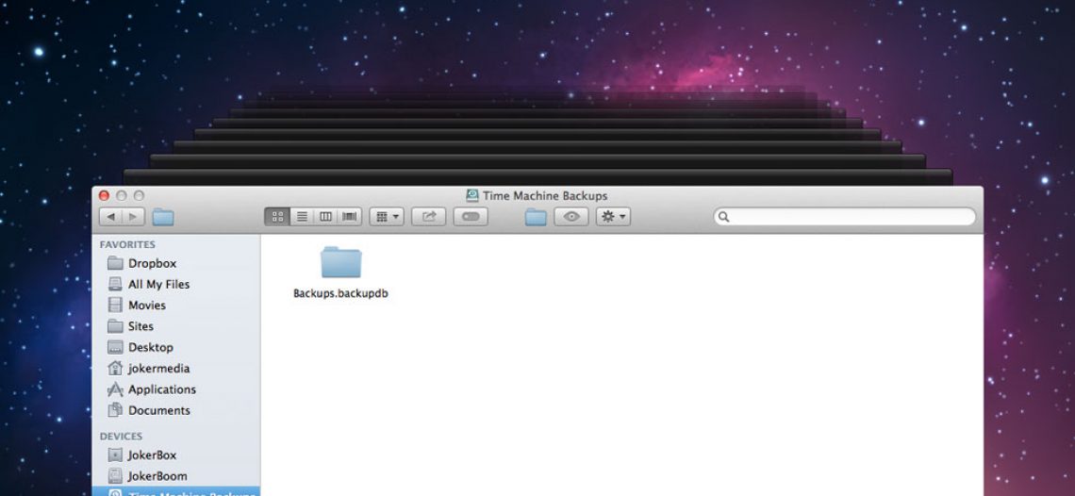Open Desktop in the sidebar
The width and height of the screenshot is (1075, 496).
pos(150,347)
